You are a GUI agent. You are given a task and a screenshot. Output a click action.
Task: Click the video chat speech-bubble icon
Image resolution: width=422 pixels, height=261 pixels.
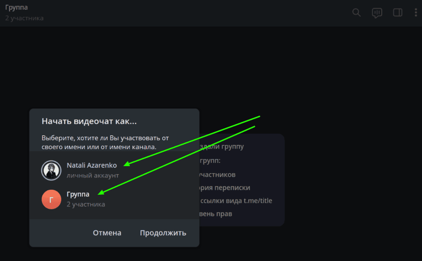[x=377, y=13]
